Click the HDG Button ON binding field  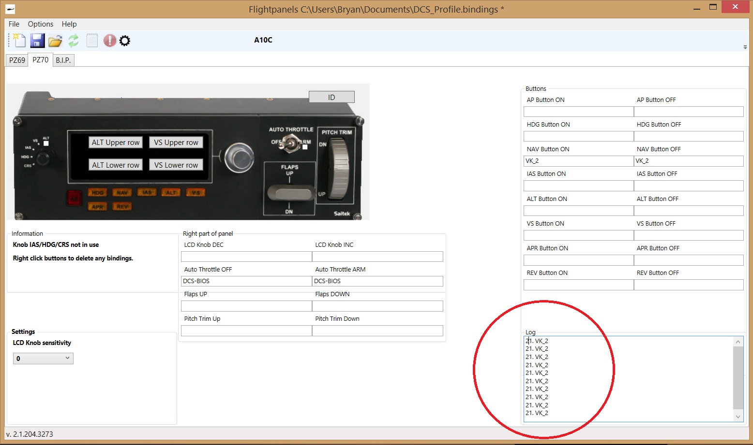coord(579,136)
